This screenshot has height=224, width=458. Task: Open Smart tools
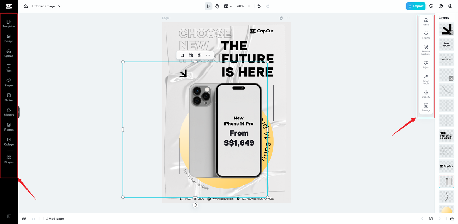(426, 79)
